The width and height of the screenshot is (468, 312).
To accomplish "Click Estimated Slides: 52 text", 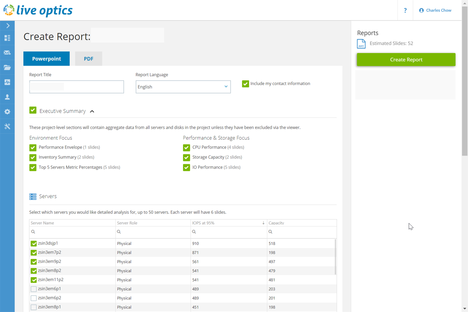I will tap(391, 43).
